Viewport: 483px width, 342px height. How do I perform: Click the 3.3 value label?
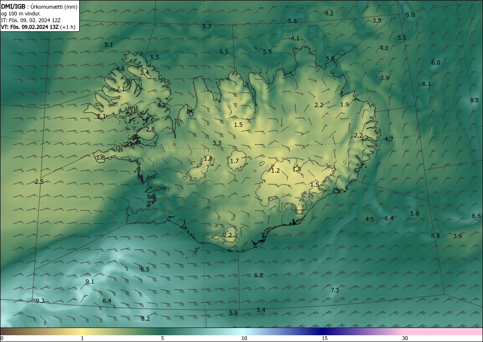[217, 143]
